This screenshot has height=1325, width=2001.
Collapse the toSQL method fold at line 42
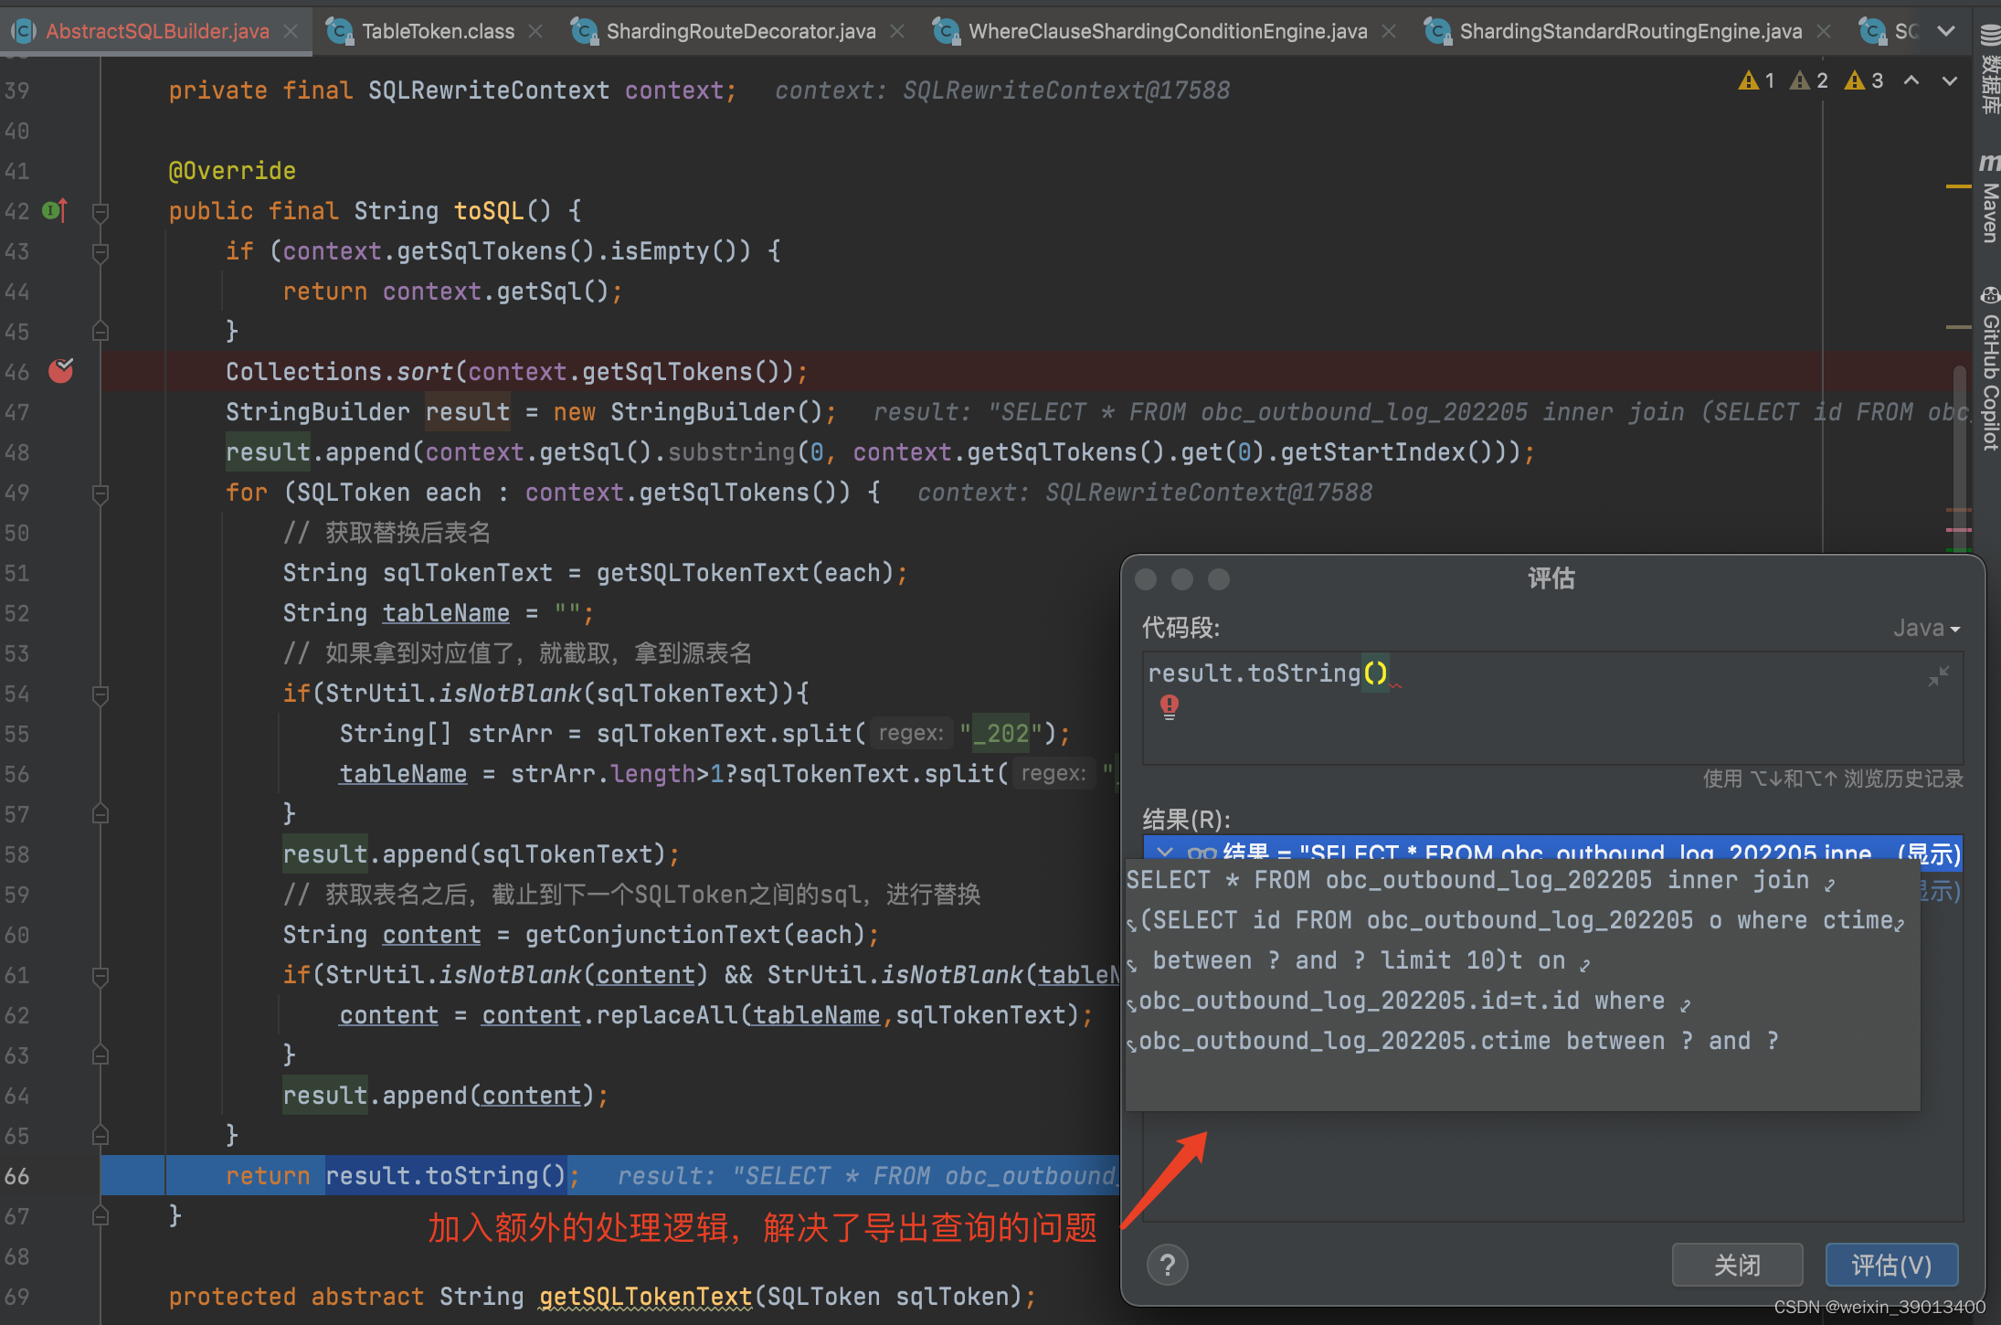pos(101,212)
